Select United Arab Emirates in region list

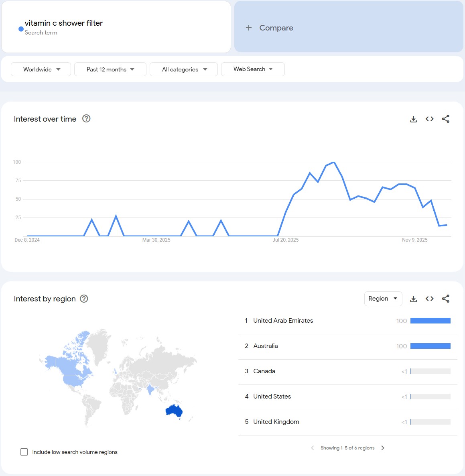coord(283,321)
